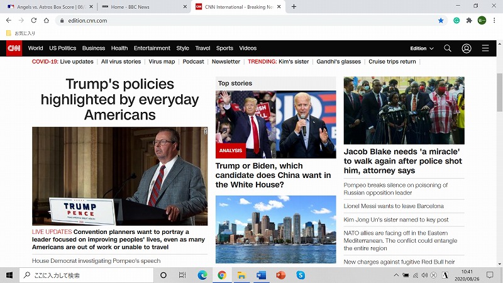Open the Sports section

point(224,48)
